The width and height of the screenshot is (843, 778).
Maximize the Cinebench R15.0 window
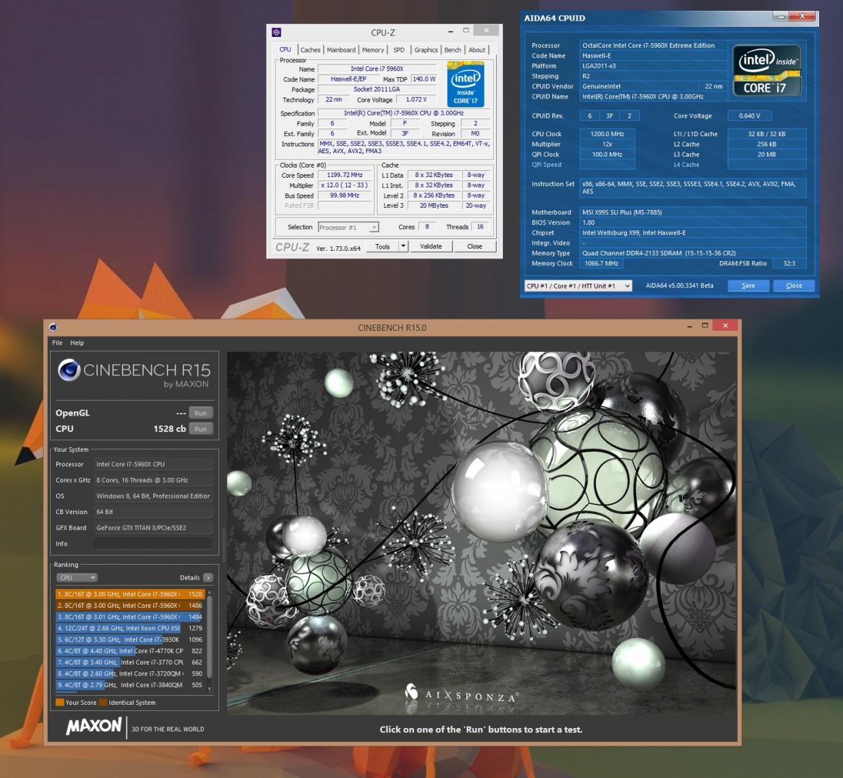[705, 327]
